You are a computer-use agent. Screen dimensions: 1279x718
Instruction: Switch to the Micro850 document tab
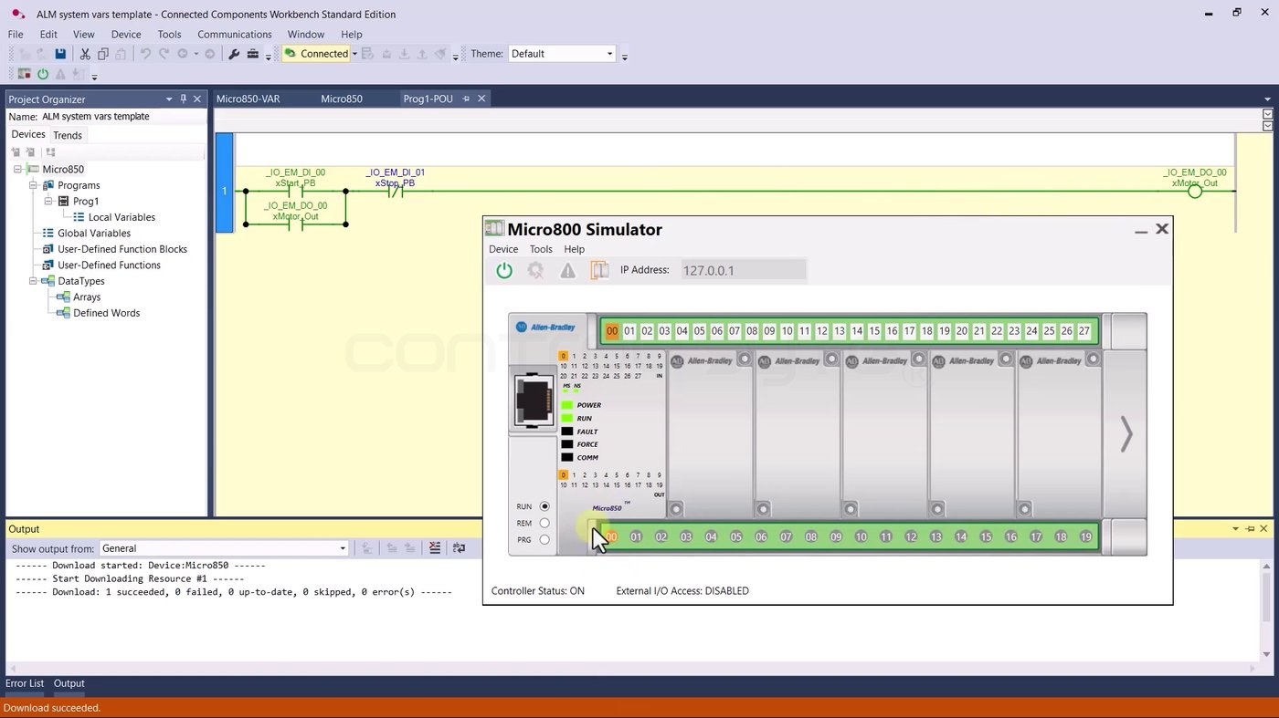pos(342,99)
